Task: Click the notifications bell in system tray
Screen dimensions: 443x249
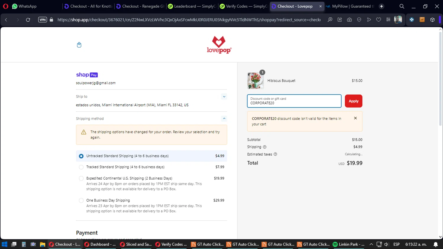Action: [x=436, y=244]
